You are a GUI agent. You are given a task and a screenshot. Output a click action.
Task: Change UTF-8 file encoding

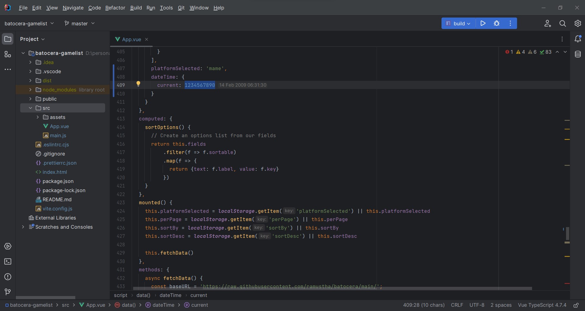coord(477,305)
